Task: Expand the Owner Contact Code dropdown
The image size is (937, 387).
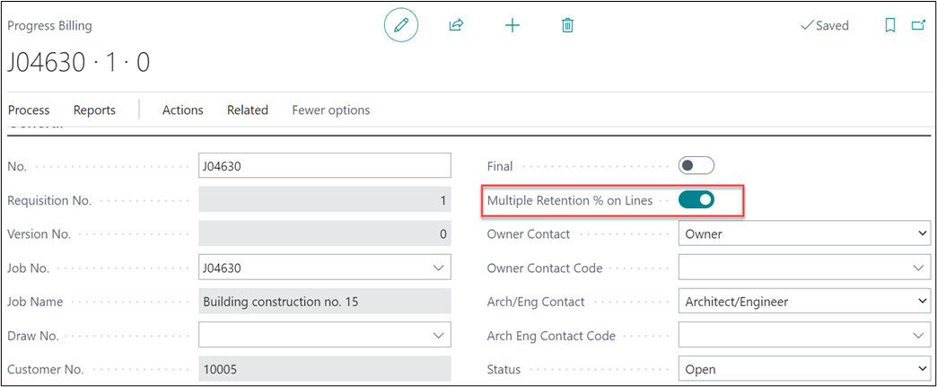Action: tap(918, 268)
